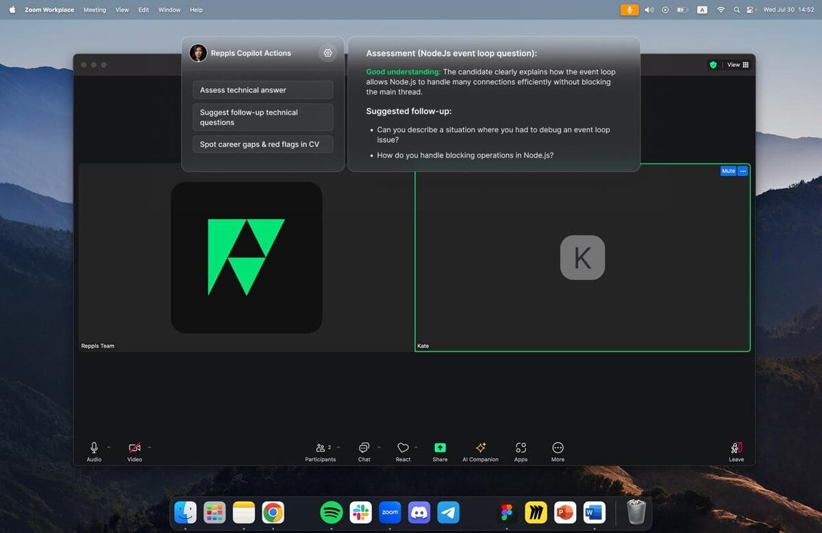Open the Window menu
This screenshot has height=533, width=822.
pos(169,10)
